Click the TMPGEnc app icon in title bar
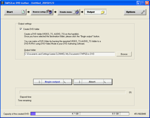This screenshot has height=118, width=150. 2,3
